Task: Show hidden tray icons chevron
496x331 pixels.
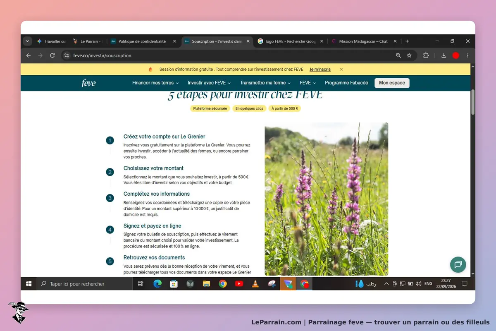Action: (x=386, y=284)
